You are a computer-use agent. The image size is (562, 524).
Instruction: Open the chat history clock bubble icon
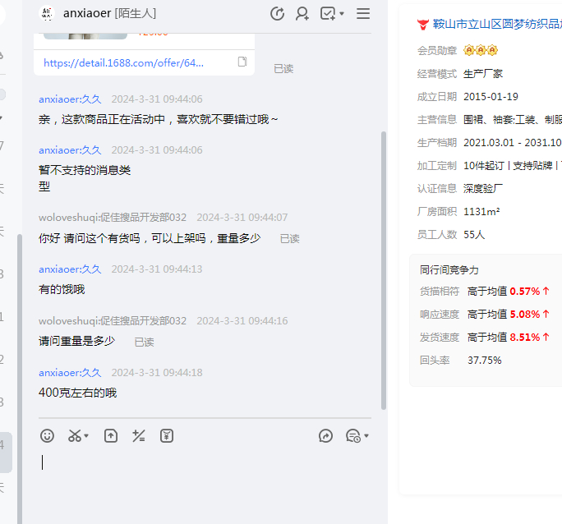point(352,436)
